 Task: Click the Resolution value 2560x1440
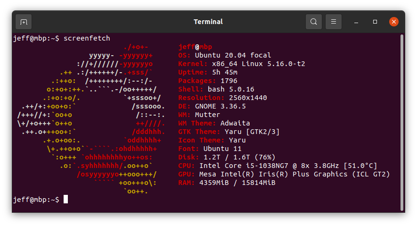tap(248, 98)
